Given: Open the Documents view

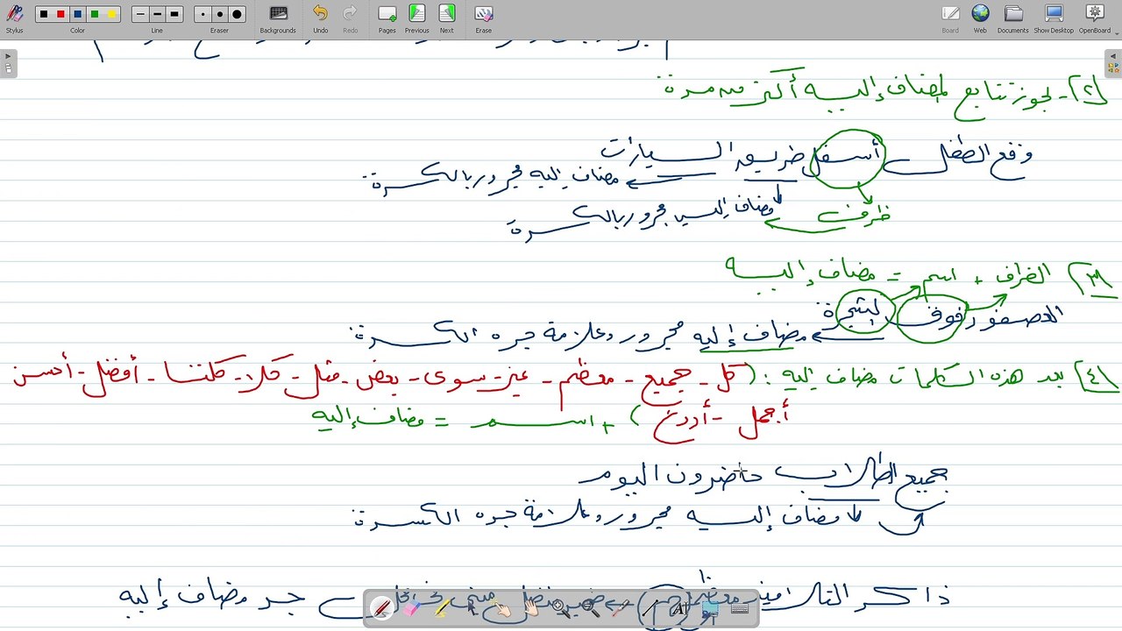Looking at the screenshot, I should point(1013,18).
